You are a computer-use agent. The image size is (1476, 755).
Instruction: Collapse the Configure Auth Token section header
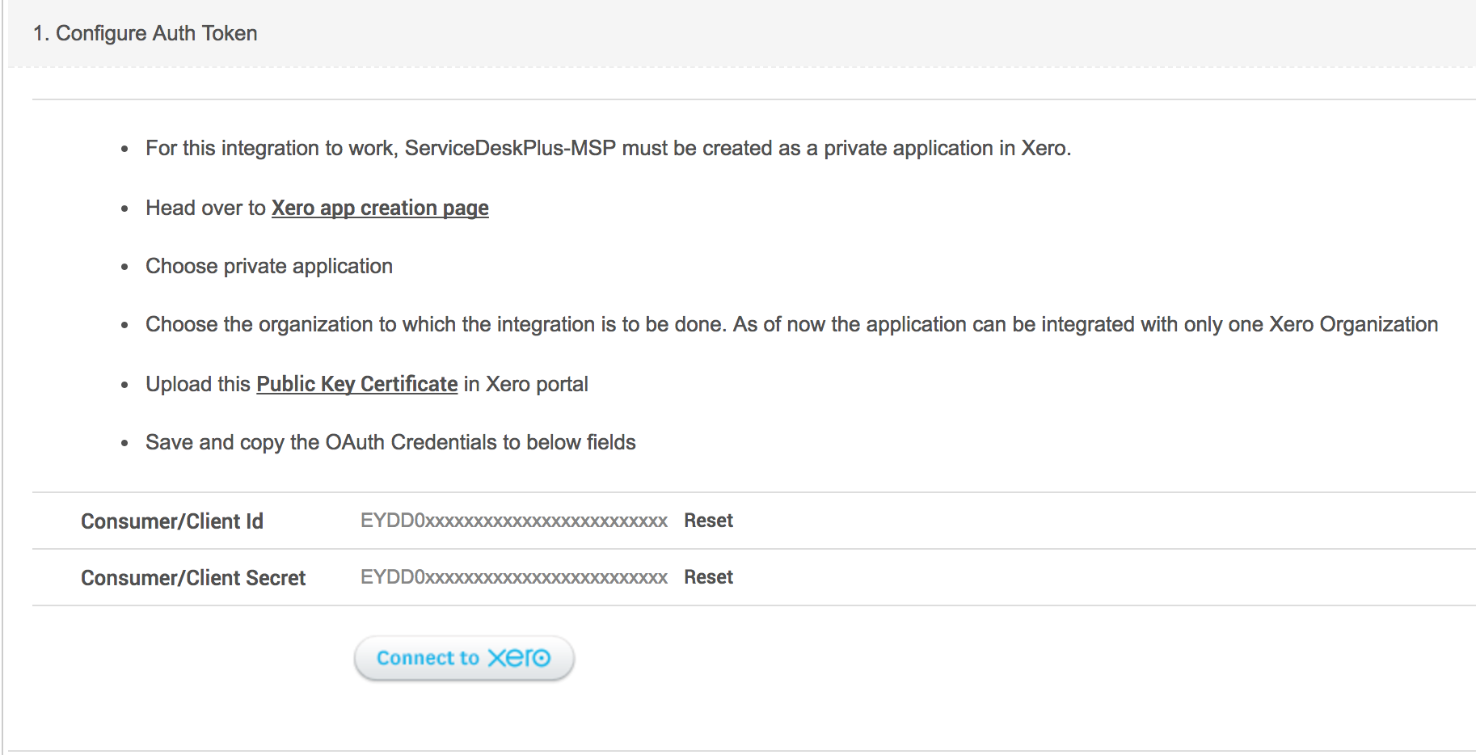(x=145, y=34)
